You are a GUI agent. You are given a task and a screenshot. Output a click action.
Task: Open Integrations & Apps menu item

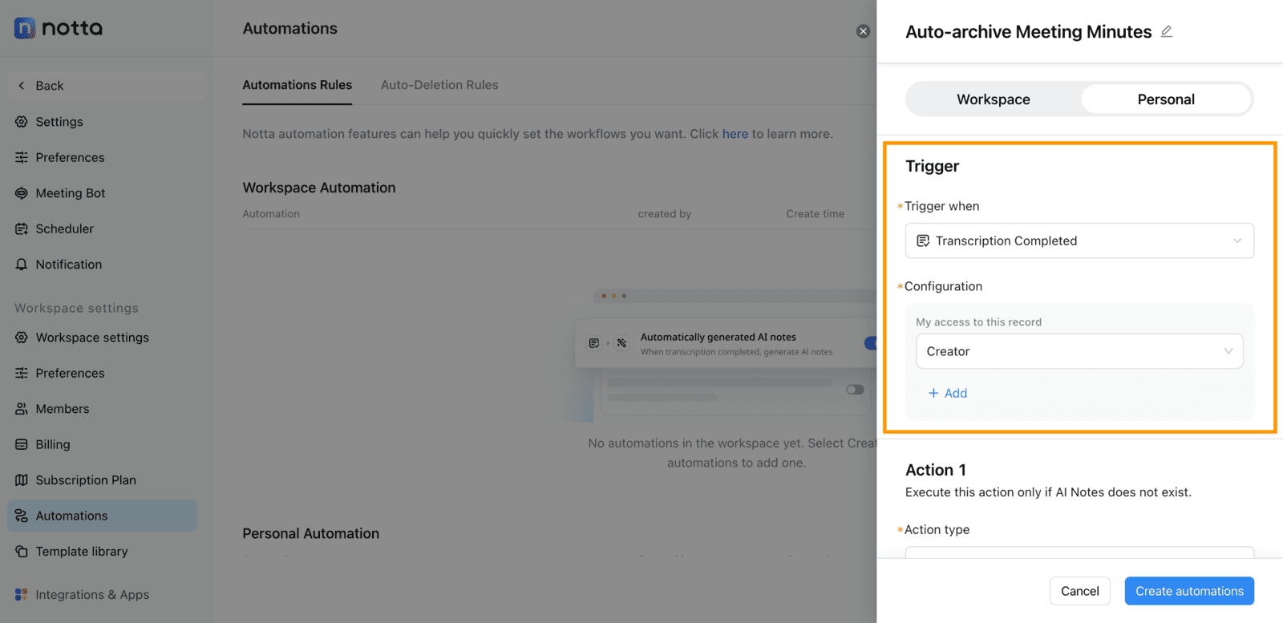point(103,595)
